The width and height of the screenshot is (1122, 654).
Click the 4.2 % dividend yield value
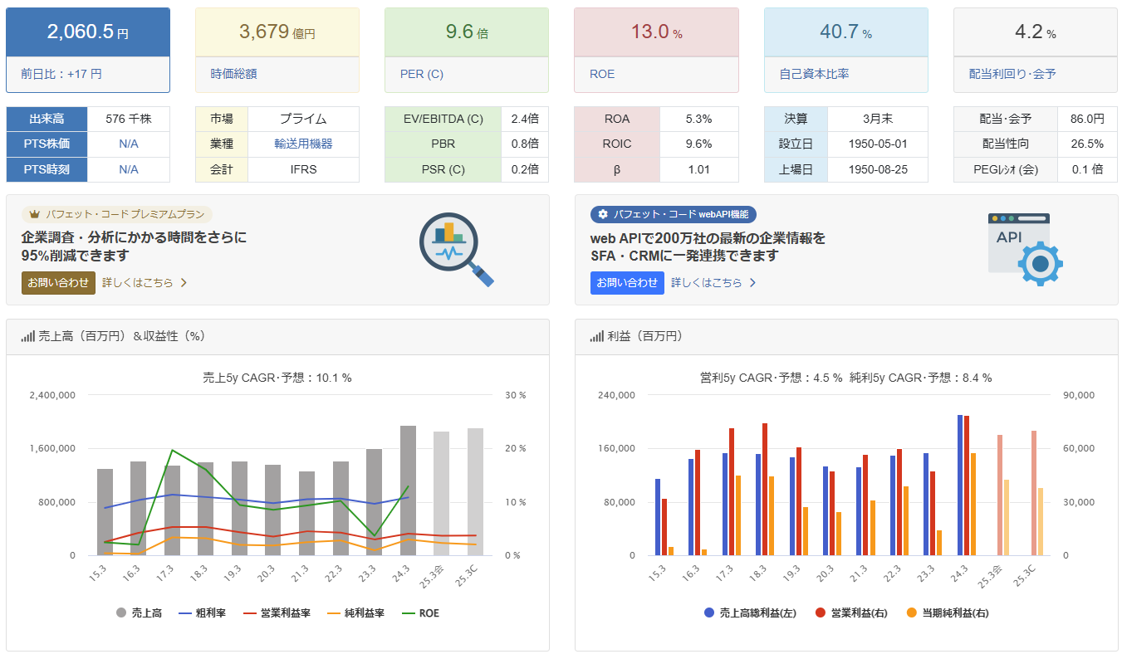point(1036,32)
